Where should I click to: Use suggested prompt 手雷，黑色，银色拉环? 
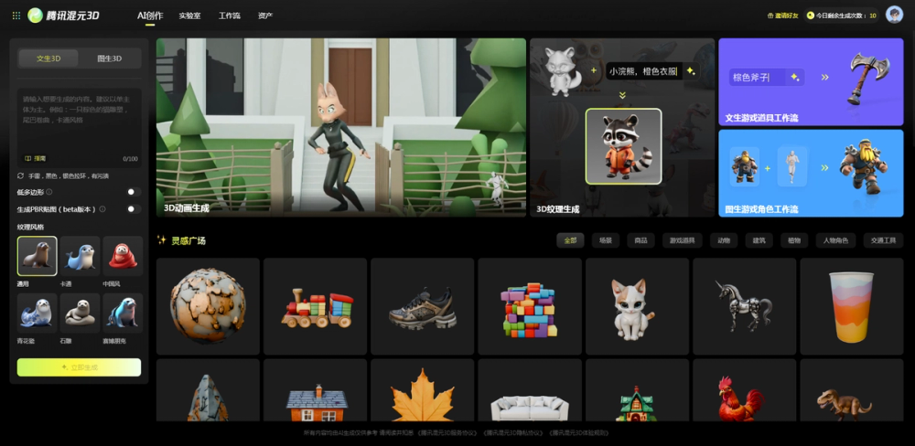69,175
